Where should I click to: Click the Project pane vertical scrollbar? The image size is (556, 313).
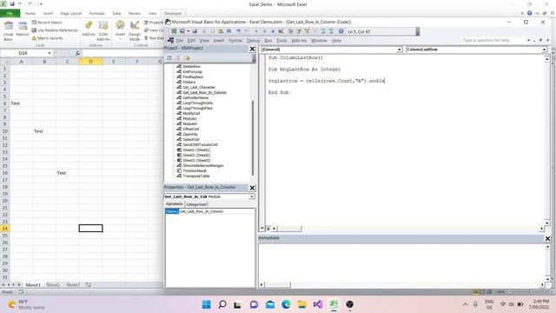click(253, 137)
